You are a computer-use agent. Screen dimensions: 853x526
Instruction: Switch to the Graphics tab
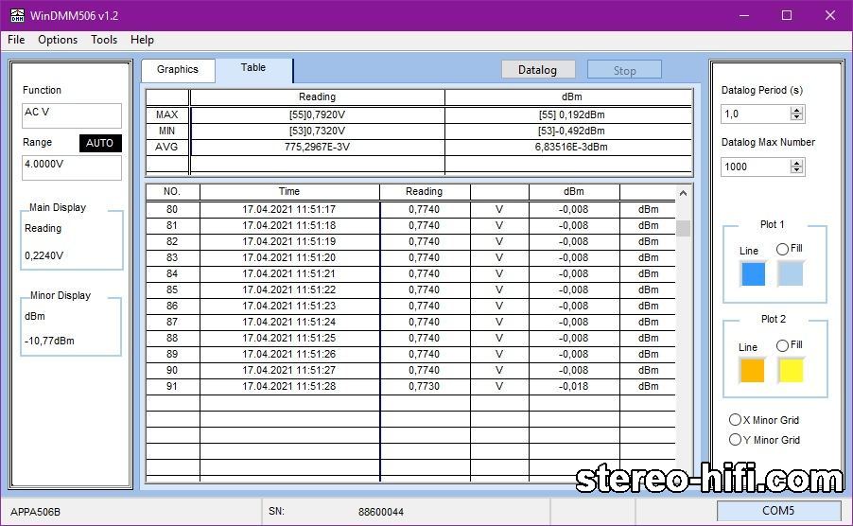pos(178,69)
